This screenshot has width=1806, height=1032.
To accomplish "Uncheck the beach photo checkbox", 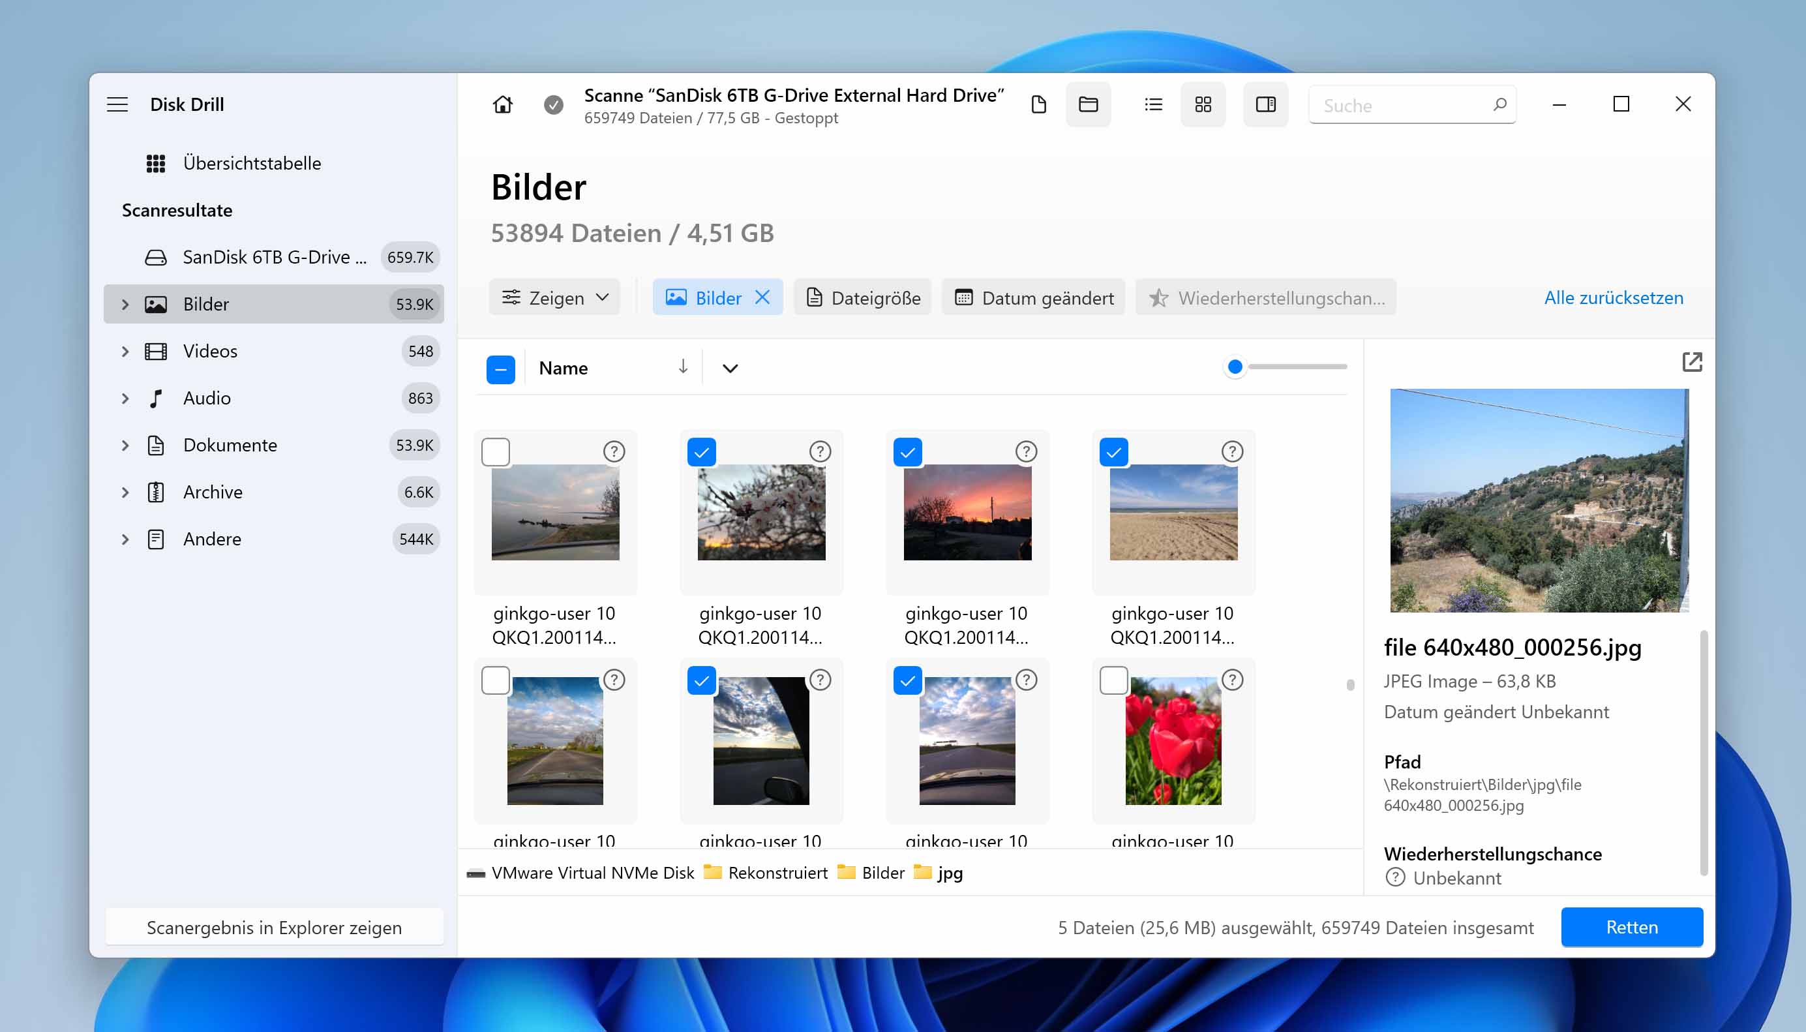I will pyautogui.click(x=1114, y=452).
